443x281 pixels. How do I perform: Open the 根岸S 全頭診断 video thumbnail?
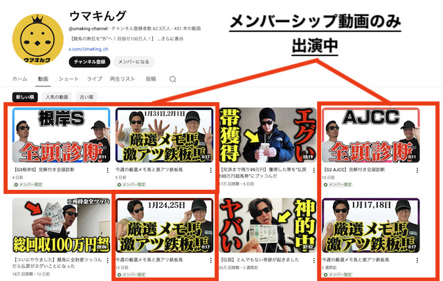pyautogui.click(x=62, y=135)
